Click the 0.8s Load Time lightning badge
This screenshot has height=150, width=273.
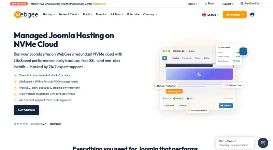click(233, 85)
